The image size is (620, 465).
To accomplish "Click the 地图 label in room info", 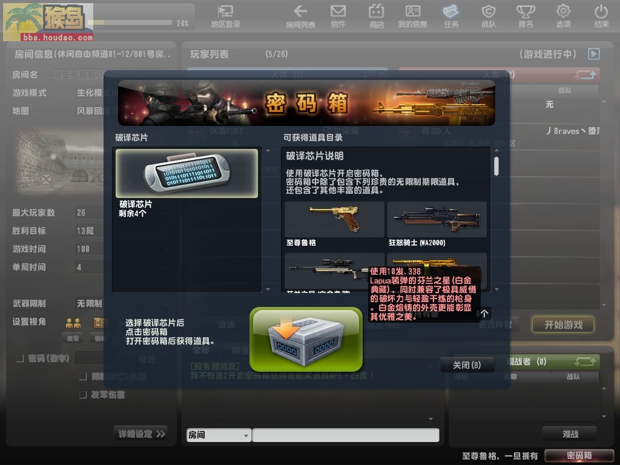I will (x=21, y=111).
